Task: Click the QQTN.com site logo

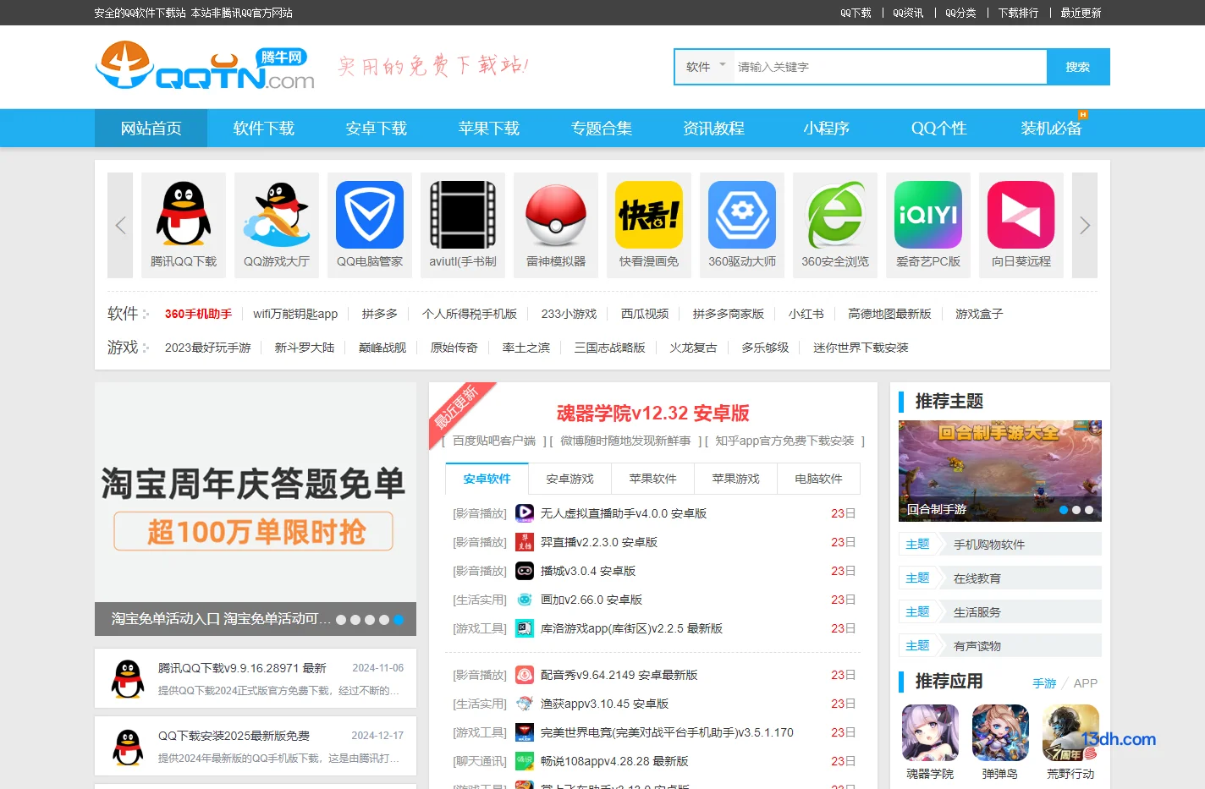Action: [x=205, y=66]
